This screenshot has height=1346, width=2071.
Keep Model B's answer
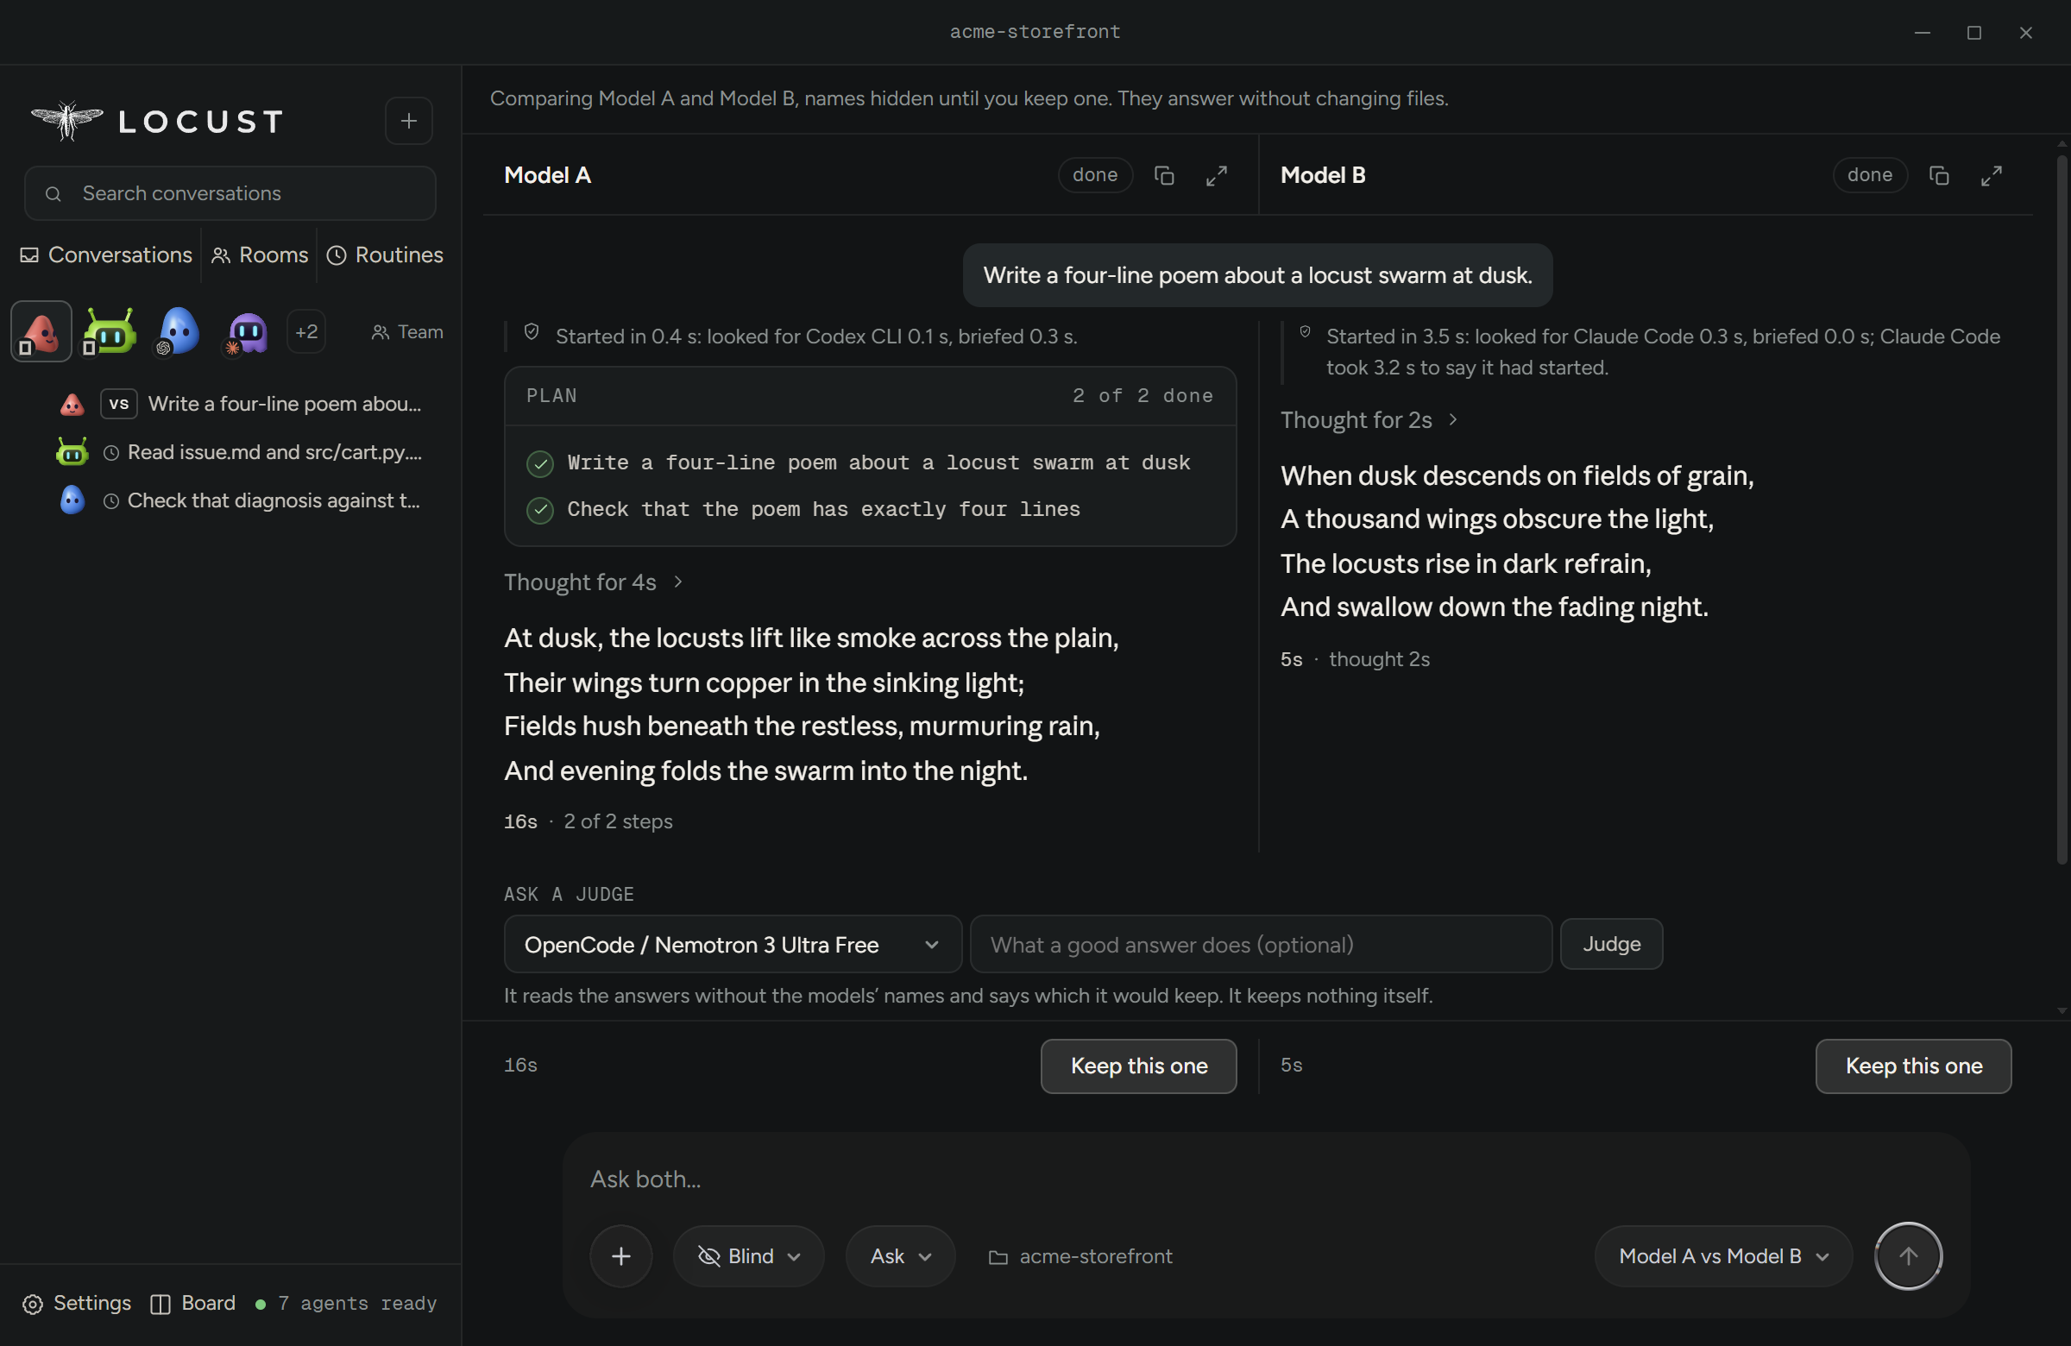(1913, 1066)
